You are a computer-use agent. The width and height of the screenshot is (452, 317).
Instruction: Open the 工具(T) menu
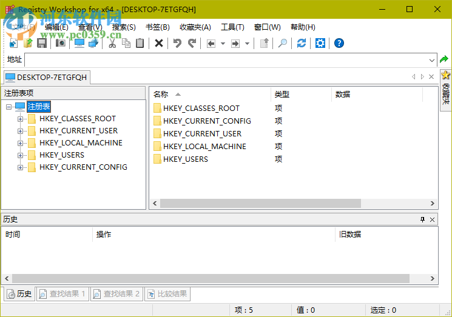tap(232, 27)
